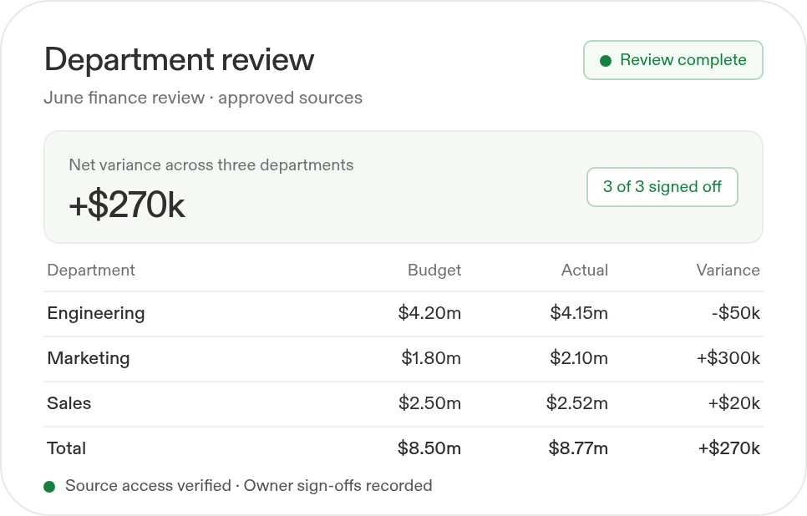Select the Marketing row label

click(x=89, y=358)
